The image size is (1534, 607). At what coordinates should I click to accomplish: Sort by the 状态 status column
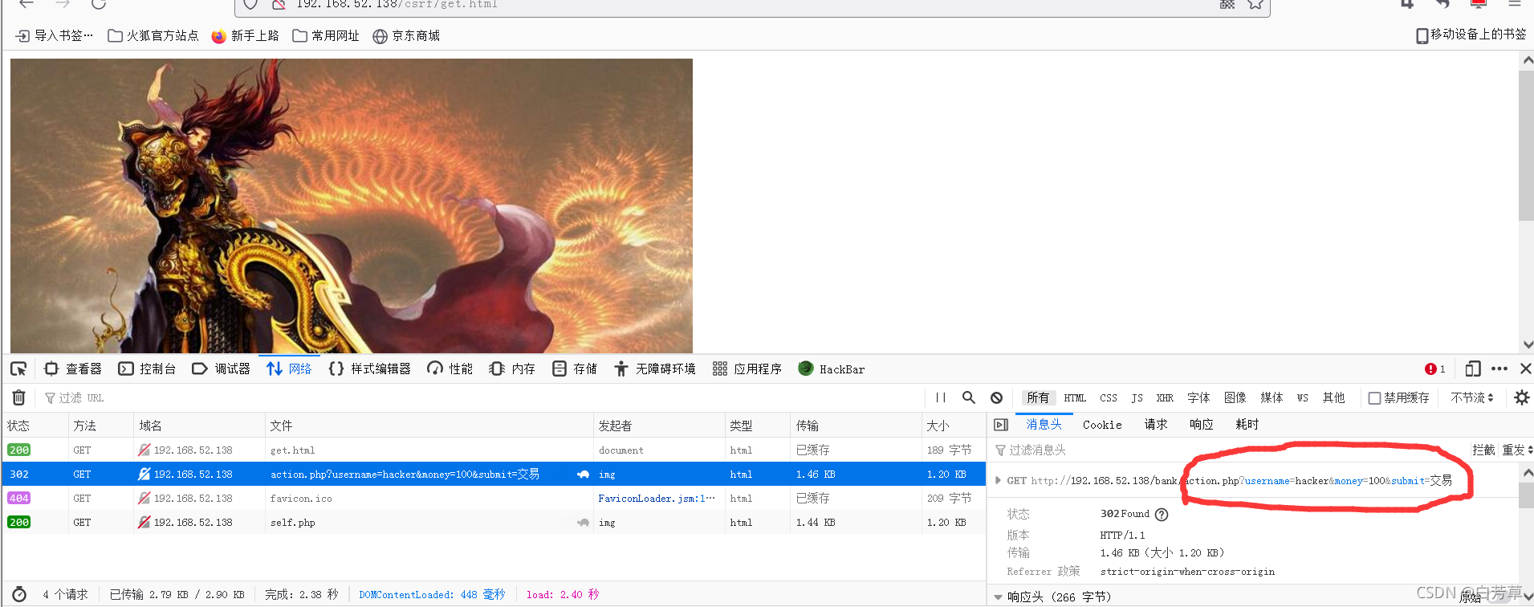pos(35,426)
